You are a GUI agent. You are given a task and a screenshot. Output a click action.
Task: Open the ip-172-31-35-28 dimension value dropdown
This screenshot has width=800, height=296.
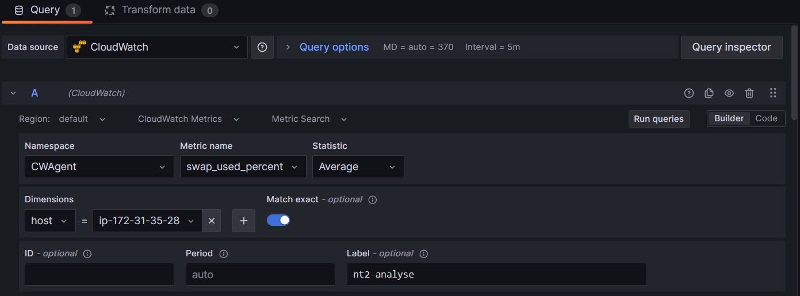click(147, 221)
